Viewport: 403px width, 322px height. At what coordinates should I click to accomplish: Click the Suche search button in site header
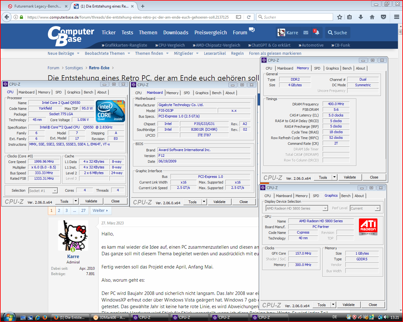point(337,32)
